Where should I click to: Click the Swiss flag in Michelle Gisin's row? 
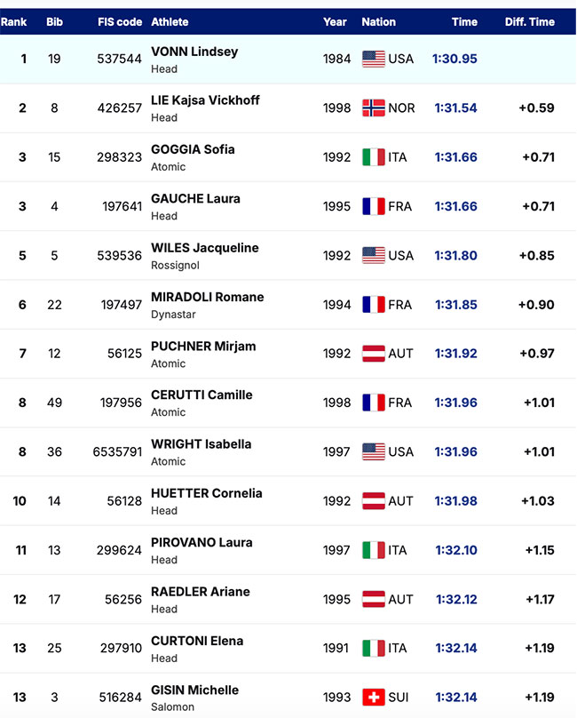click(x=373, y=697)
